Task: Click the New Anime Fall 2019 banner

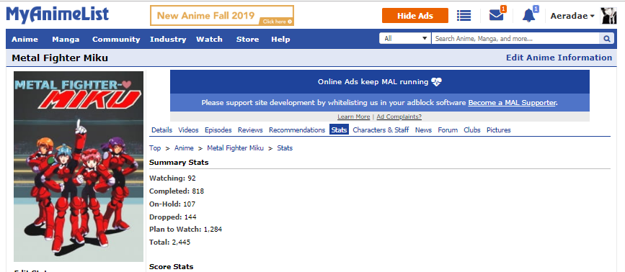Action: [222, 16]
